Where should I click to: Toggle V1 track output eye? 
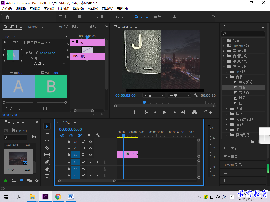click(x=91, y=155)
